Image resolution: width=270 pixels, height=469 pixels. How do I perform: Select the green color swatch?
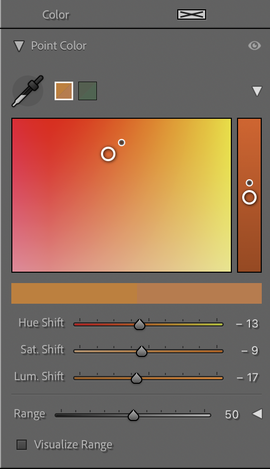88,90
